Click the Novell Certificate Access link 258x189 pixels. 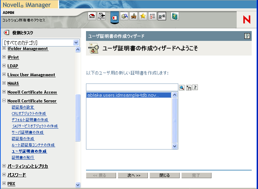click(x=32, y=92)
